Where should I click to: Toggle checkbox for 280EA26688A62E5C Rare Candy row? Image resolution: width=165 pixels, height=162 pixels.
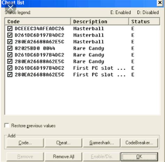pyautogui.click(x=10, y=62)
